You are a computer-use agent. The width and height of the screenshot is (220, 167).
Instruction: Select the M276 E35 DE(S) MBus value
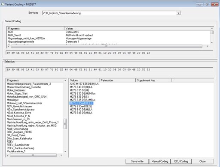click(x=82, y=100)
